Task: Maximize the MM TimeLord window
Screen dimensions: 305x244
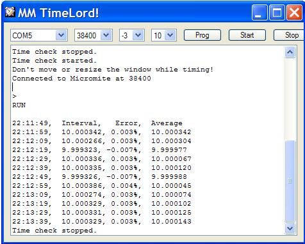Action: coord(277,13)
